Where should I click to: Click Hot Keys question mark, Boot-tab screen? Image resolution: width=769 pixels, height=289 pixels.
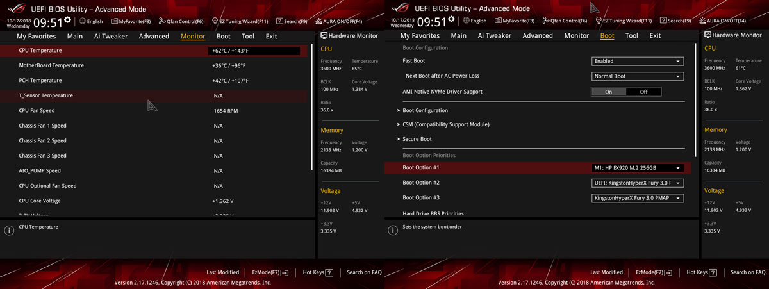713,272
